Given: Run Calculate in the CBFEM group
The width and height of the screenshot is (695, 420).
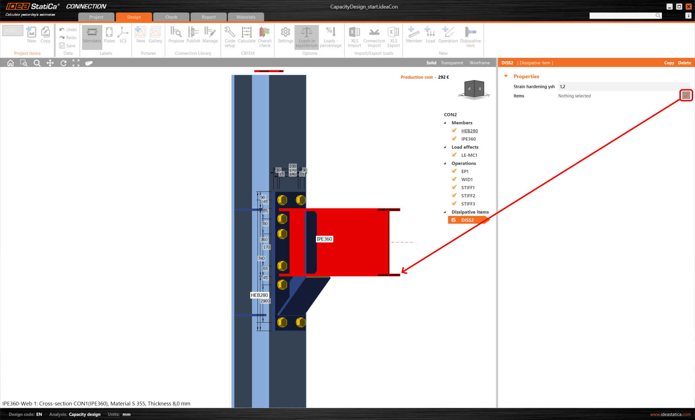Looking at the screenshot, I should 247,36.
